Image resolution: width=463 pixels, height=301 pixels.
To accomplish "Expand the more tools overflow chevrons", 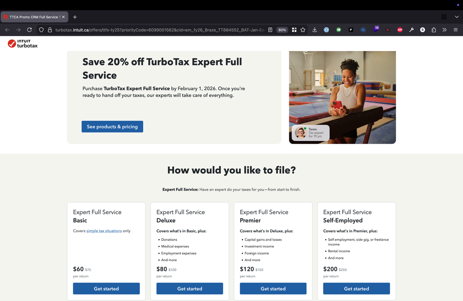I will point(444,30).
